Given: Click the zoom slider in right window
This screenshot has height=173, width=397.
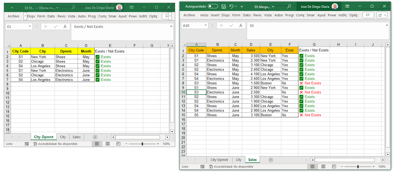Looking at the screenshot, I should 358,167.
